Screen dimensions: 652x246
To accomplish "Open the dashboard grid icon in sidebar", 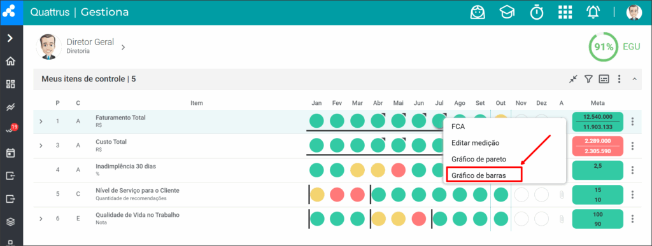I will click(10, 84).
